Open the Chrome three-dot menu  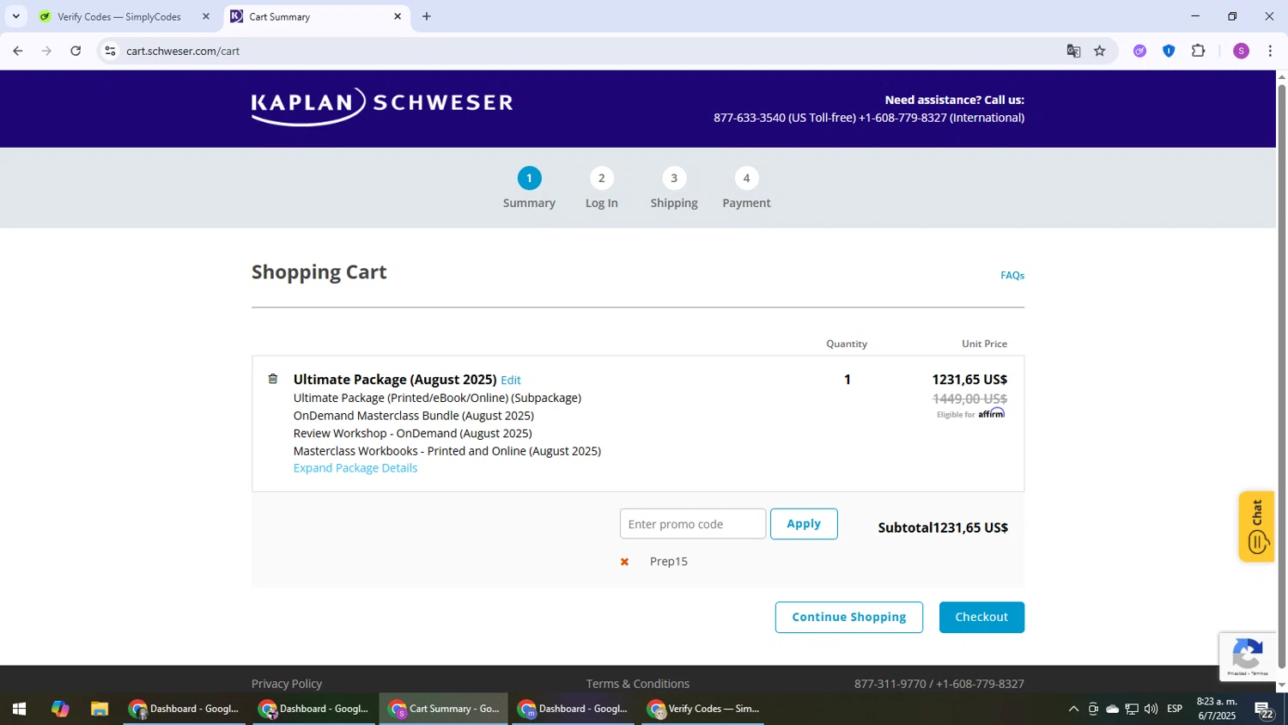[x=1270, y=51]
